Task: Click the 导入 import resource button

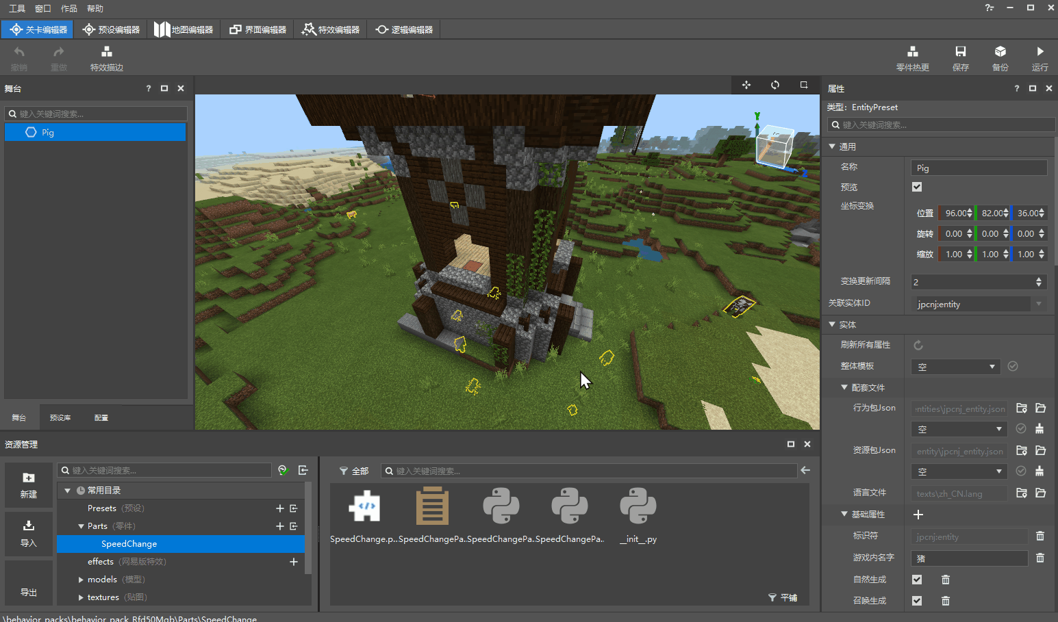Action: coord(29,534)
